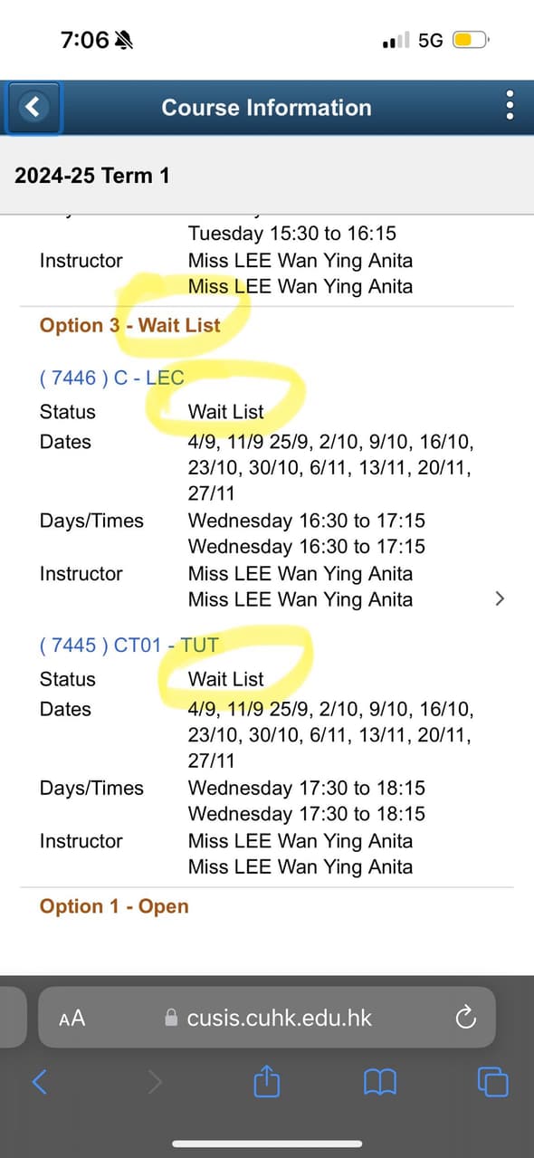Tap the cellular signal indicator
The image size is (534, 1158).
tap(393, 39)
